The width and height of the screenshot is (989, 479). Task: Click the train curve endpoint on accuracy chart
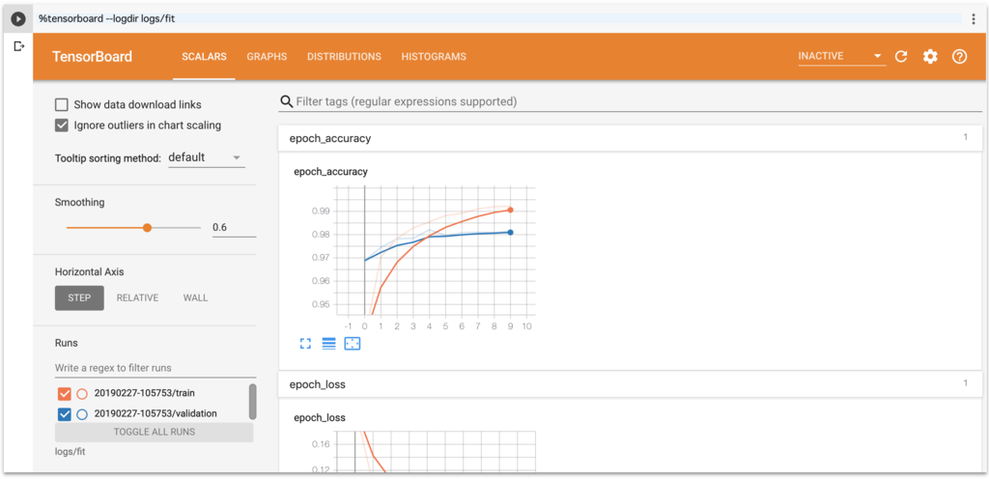(x=510, y=210)
